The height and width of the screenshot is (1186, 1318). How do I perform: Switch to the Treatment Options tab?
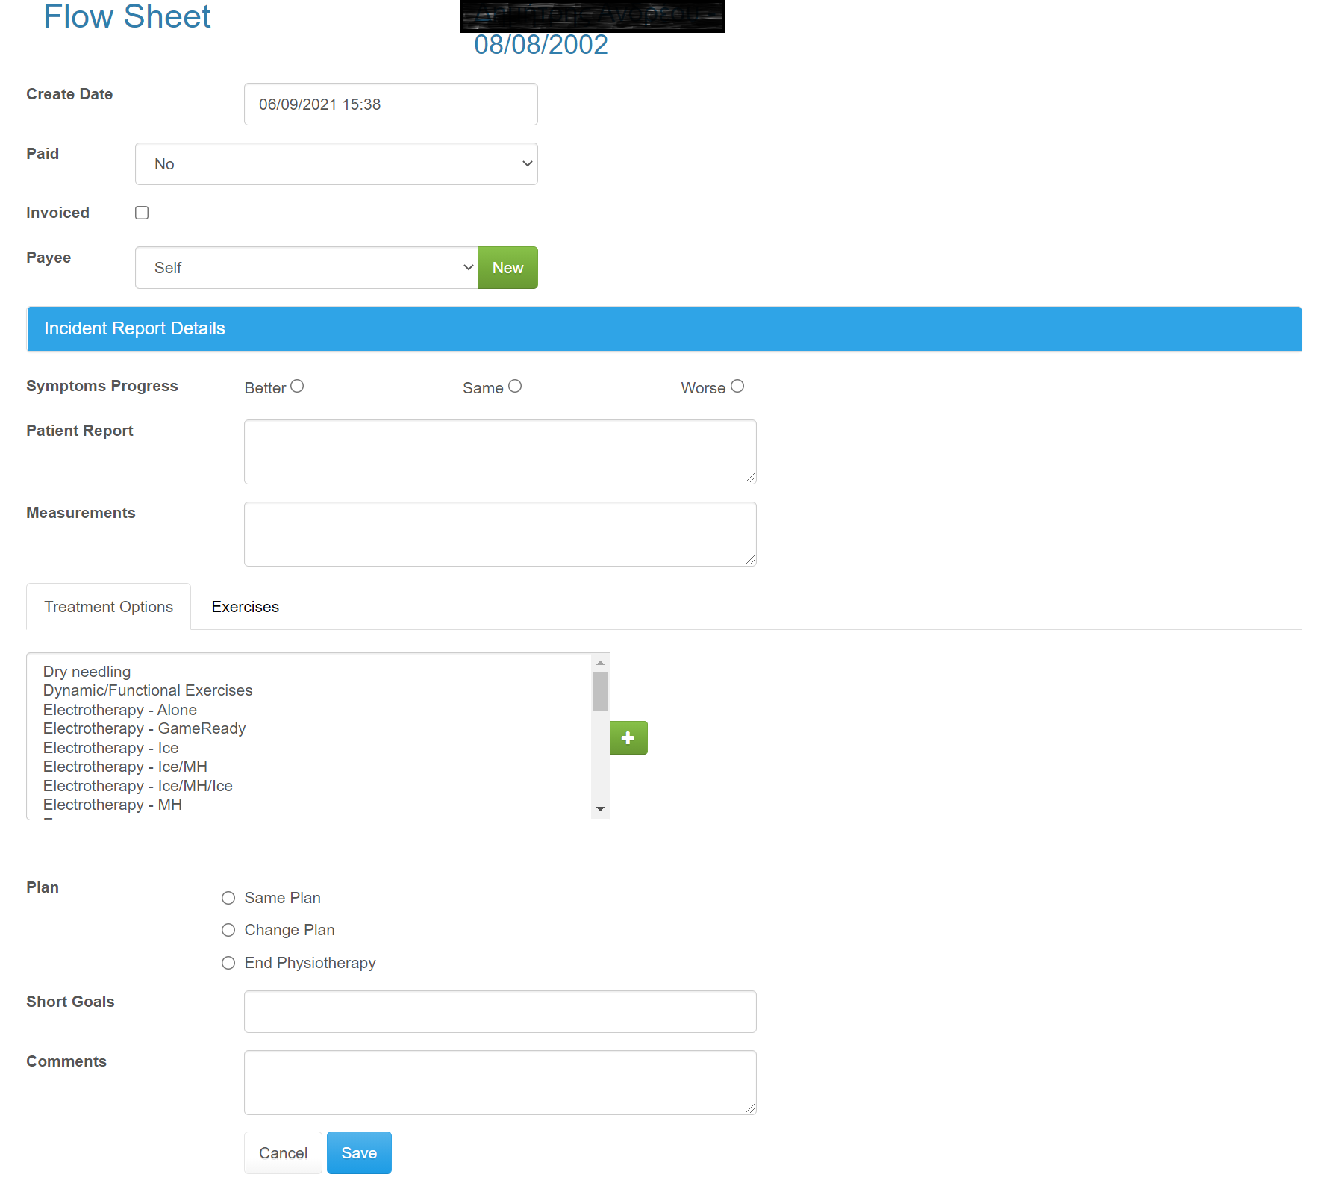(x=108, y=606)
